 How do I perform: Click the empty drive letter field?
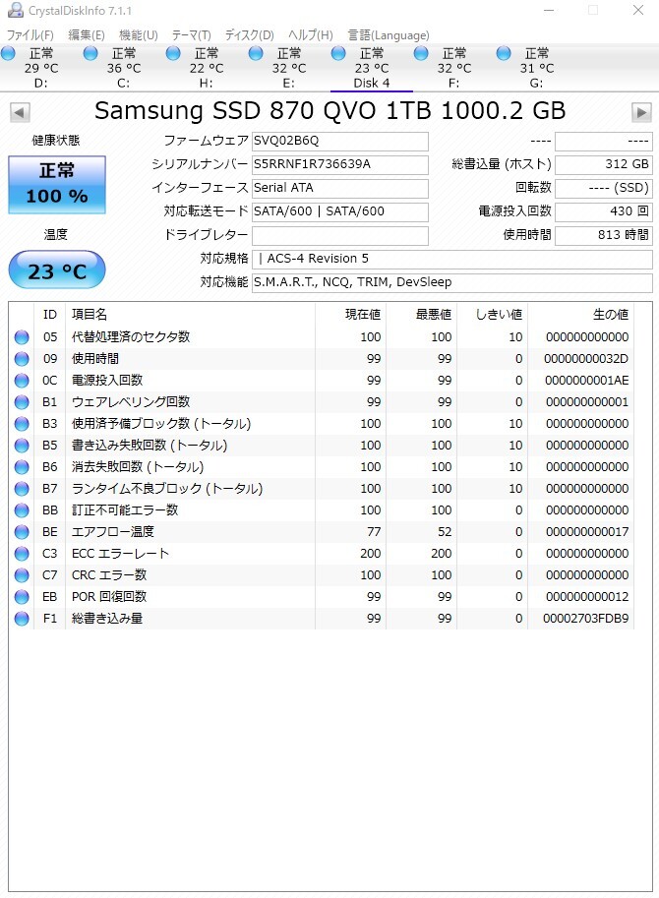click(340, 235)
